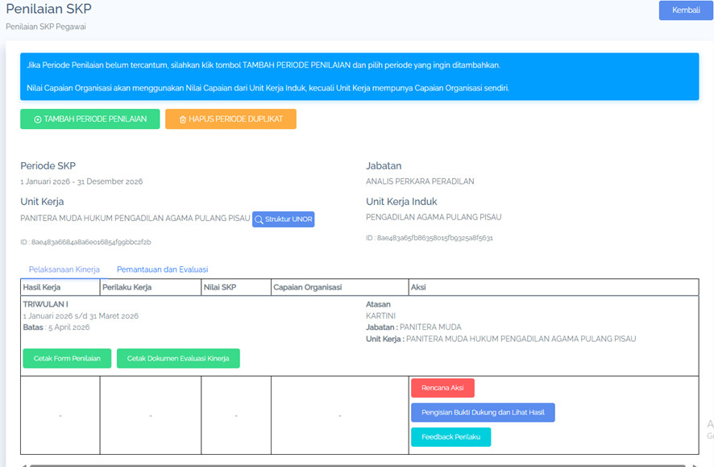Click the ID text under Unit Kerja Induk
The width and height of the screenshot is (714, 467).
coord(430,238)
